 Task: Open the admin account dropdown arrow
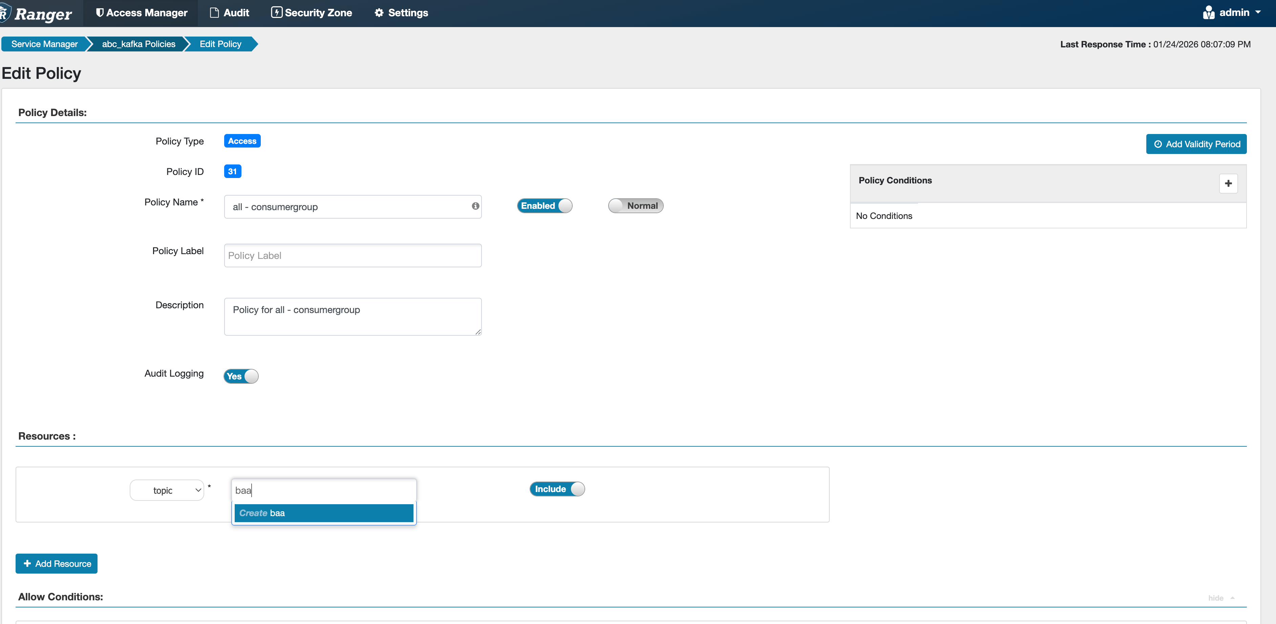point(1258,13)
